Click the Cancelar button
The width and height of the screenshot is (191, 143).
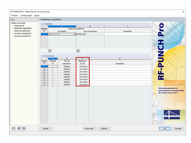click(178, 128)
